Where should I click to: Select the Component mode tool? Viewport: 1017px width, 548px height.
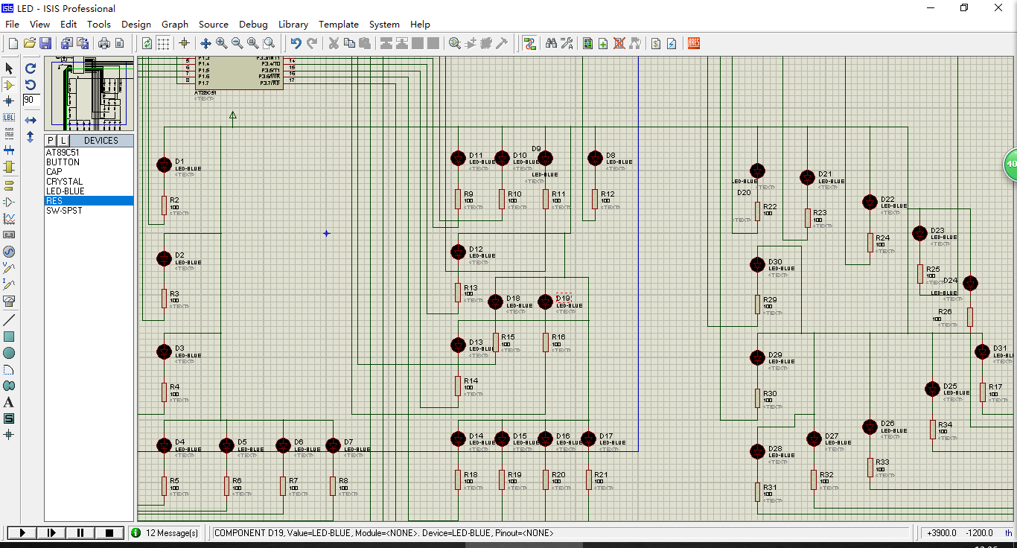pyautogui.click(x=9, y=85)
